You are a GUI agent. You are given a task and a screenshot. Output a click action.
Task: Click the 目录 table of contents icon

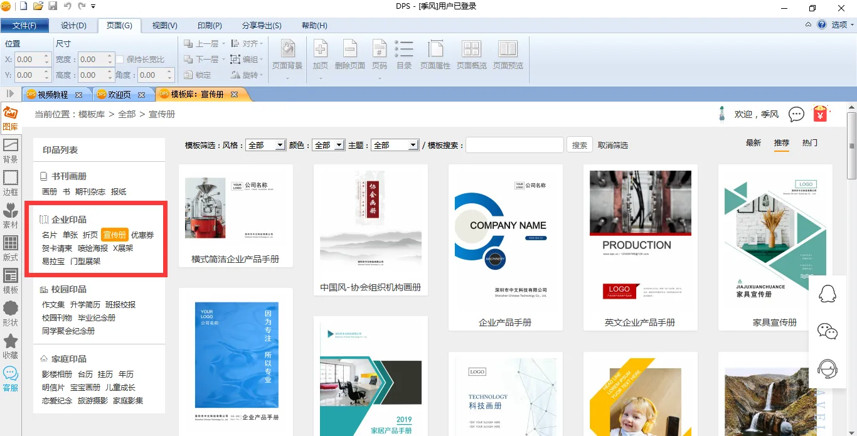pyautogui.click(x=404, y=55)
